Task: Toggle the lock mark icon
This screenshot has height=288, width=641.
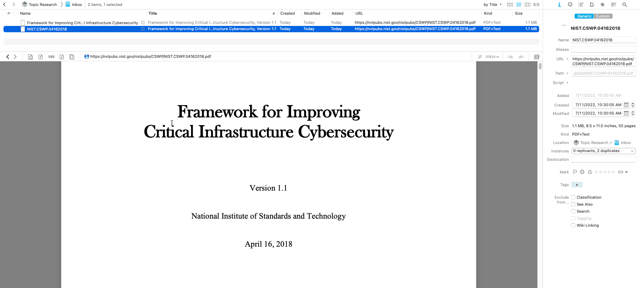Action: coord(590,172)
